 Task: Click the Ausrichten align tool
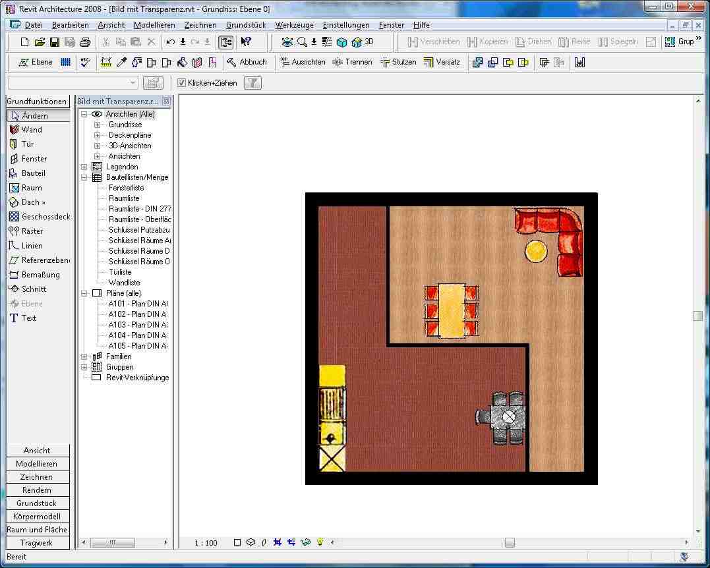[303, 62]
